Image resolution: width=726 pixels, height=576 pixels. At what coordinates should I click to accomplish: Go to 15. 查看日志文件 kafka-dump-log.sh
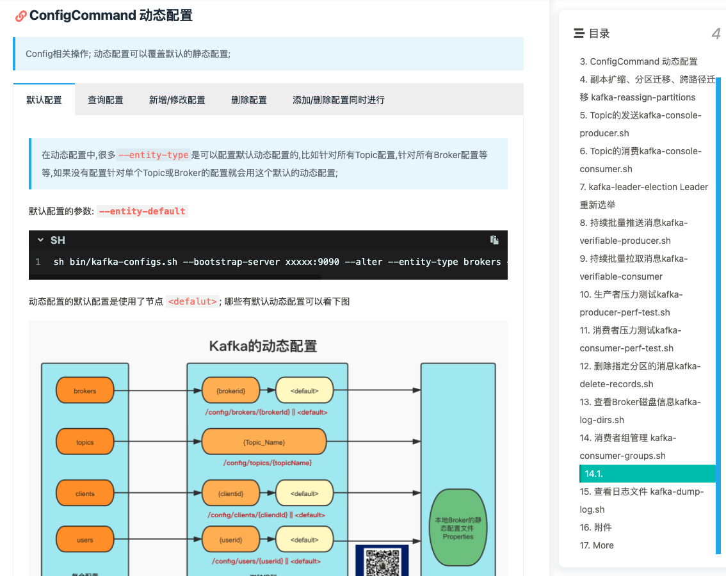641,500
